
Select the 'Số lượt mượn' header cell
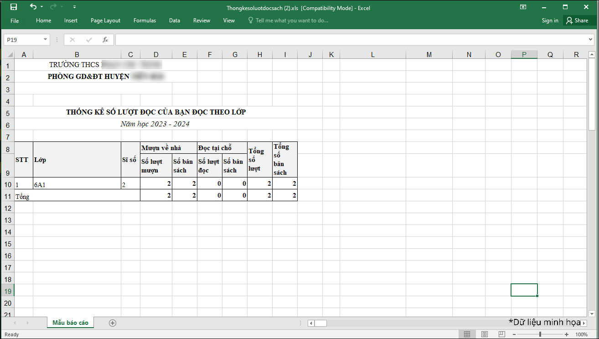156,166
